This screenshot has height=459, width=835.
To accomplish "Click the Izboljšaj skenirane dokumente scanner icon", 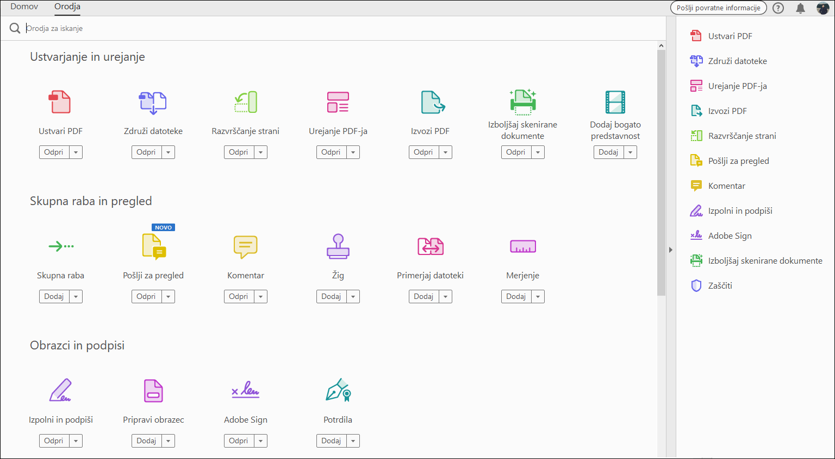I will coord(523,102).
